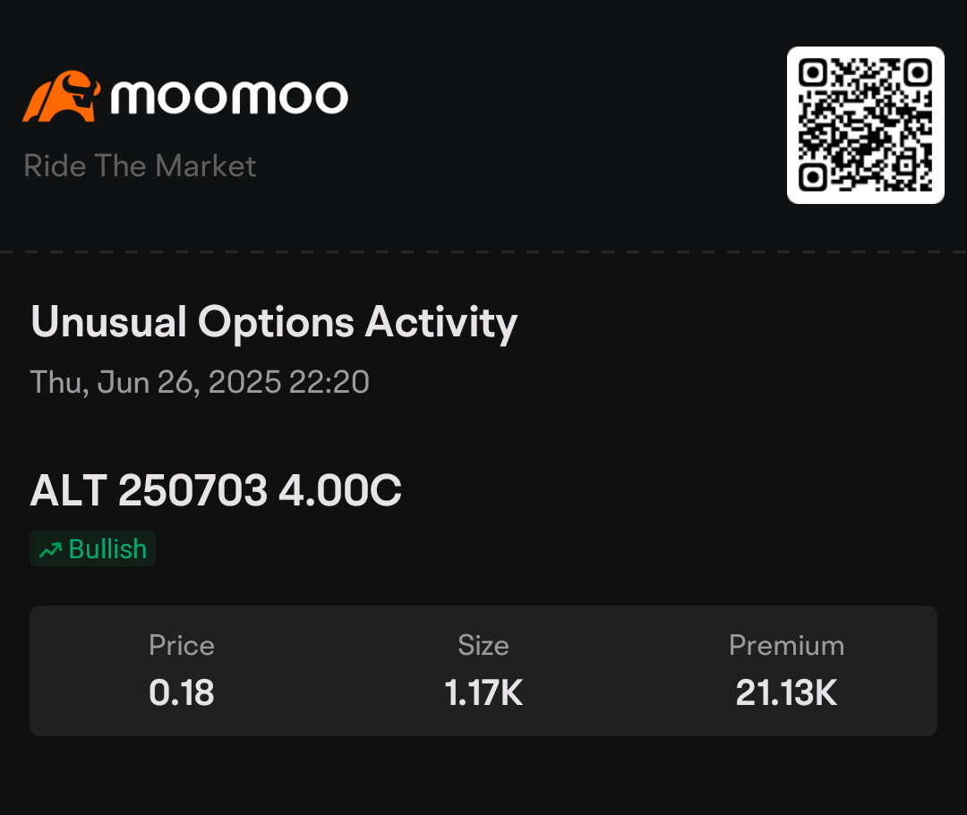The height and width of the screenshot is (815, 967).
Task: Select the 1.17K size value
Action: tap(483, 692)
